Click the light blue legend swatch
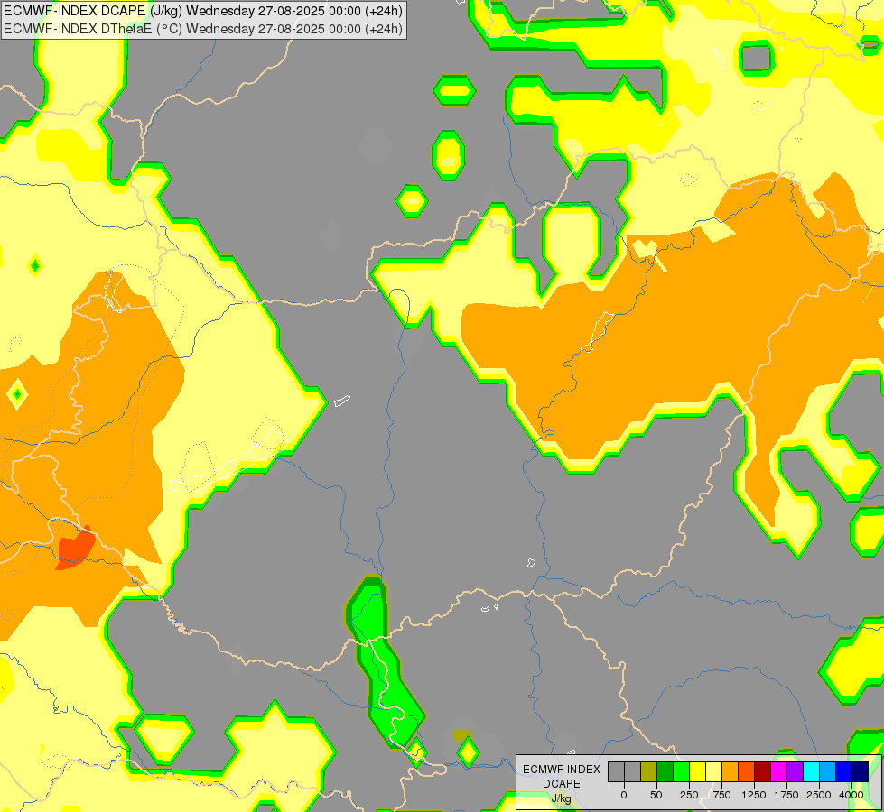The height and width of the screenshot is (812, 884). pos(828,771)
